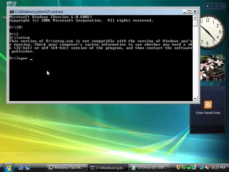
Task: Open CD Drive (D:) taskbar button
Action: pyautogui.click(x=149, y=168)
